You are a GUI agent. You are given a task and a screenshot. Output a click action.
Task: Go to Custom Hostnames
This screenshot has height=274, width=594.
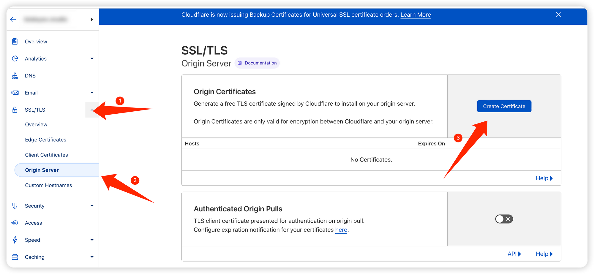coord(48,185)
